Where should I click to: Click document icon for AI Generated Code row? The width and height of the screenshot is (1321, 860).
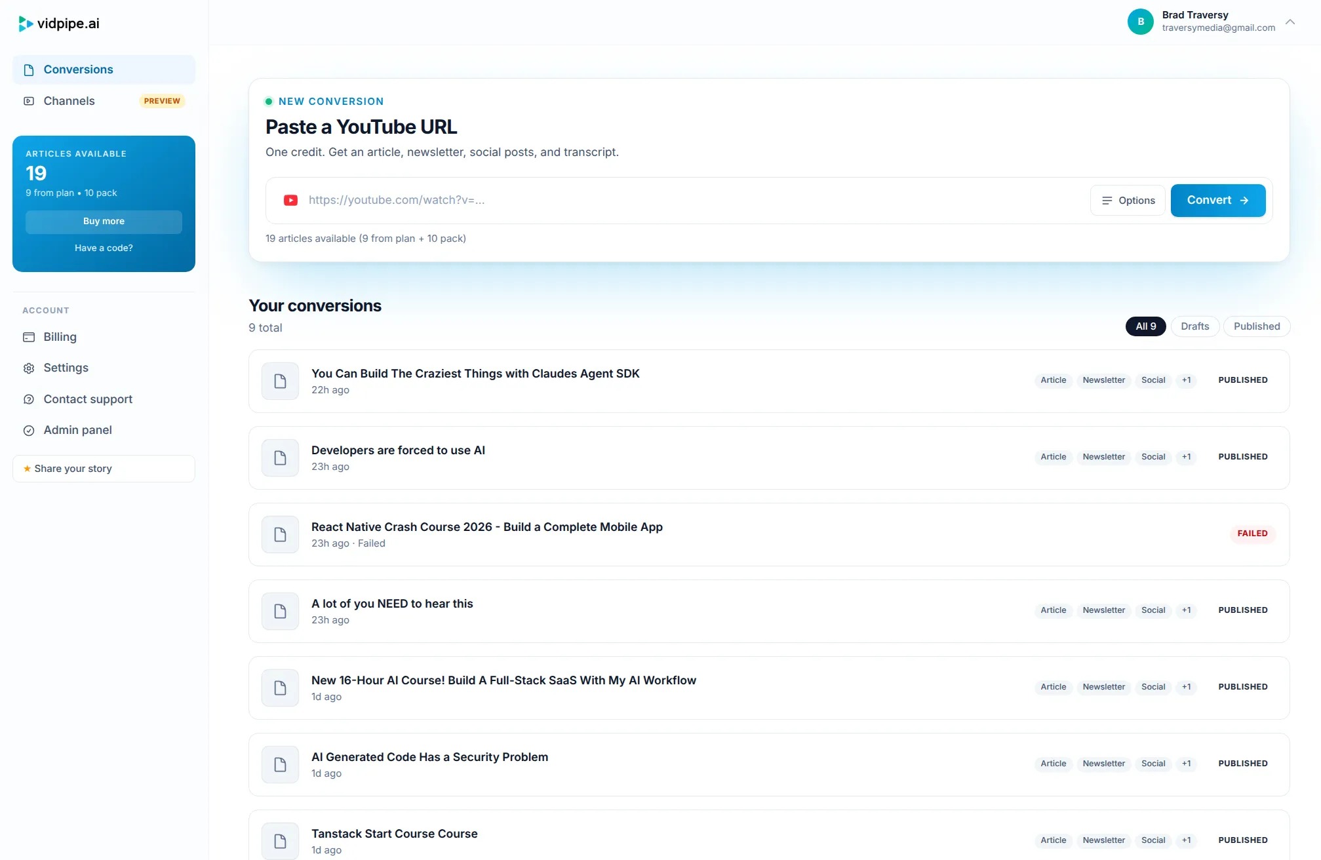coord(280,765)
